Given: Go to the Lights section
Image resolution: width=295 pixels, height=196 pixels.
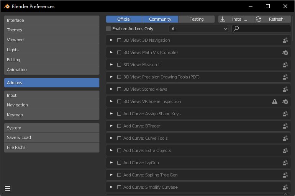Looking at the screenshot, I should click(52, 50).
